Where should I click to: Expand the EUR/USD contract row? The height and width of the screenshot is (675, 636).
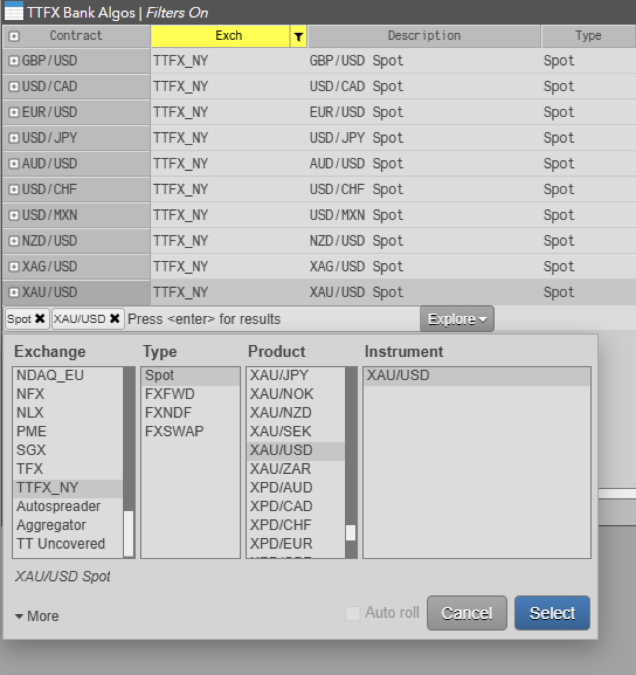(14, 112)
